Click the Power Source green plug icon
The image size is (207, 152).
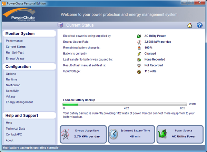pyautogui.click(x=162, y=134)
